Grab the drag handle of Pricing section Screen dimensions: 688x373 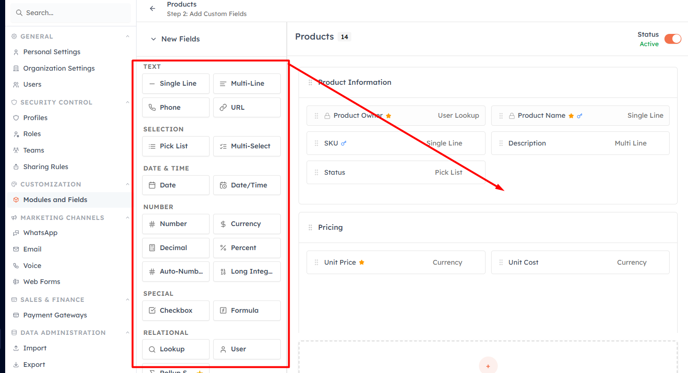(x=310, y=227)
